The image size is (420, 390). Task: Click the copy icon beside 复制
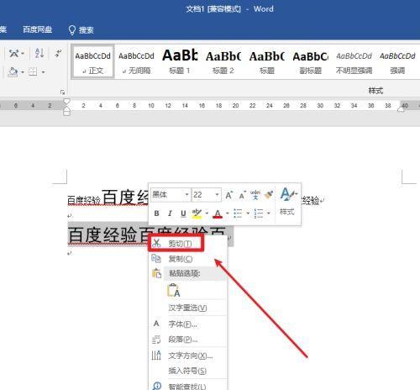click(x=156, y=258)
